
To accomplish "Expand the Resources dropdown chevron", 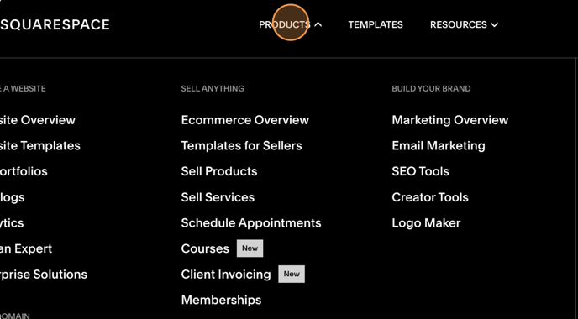I will tap(494, 24).
